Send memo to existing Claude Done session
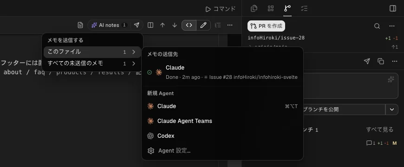 pos(222,72)
